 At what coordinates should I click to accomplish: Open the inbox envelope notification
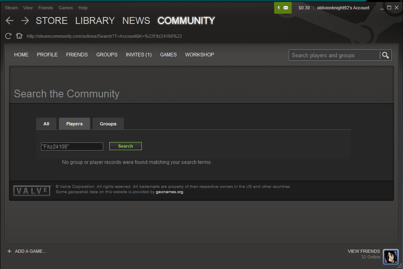pyautogui.click(x=283, y=8)
